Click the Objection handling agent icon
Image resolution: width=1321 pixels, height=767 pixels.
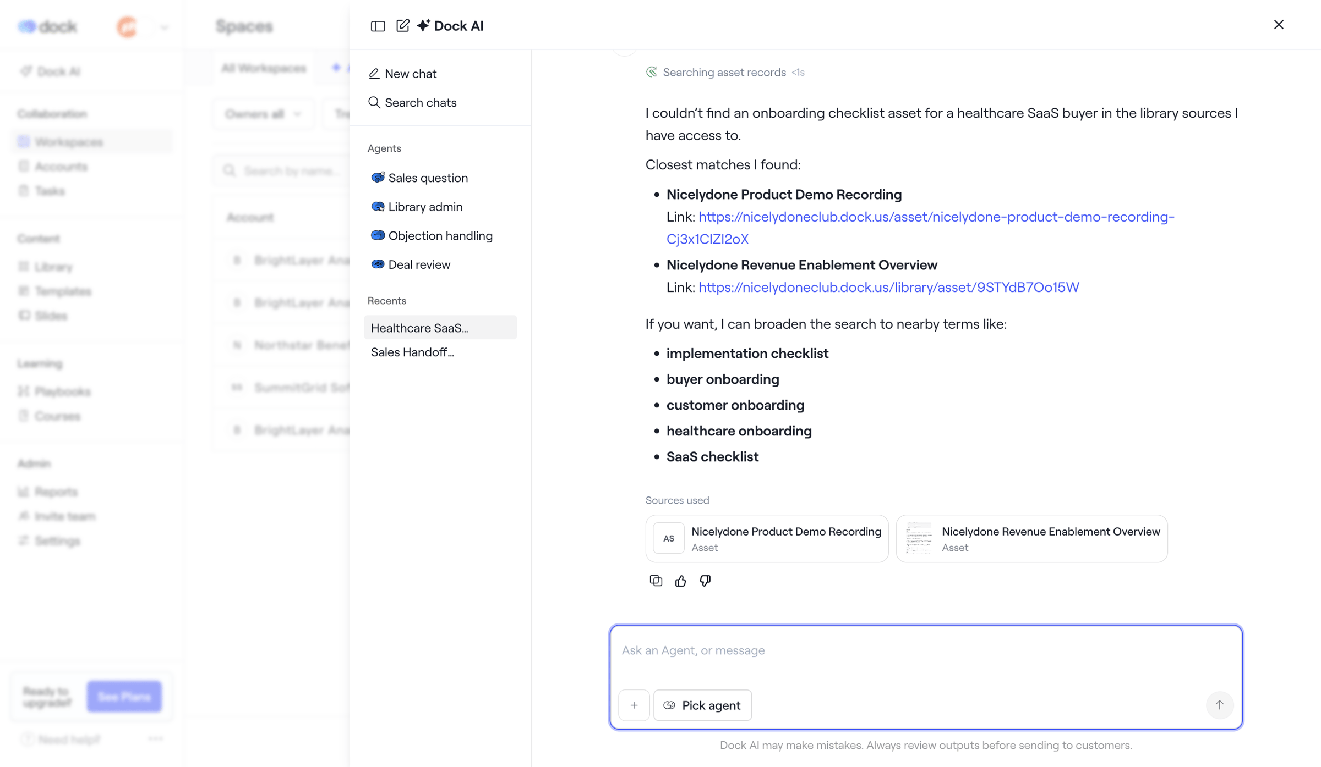point(378,236)
